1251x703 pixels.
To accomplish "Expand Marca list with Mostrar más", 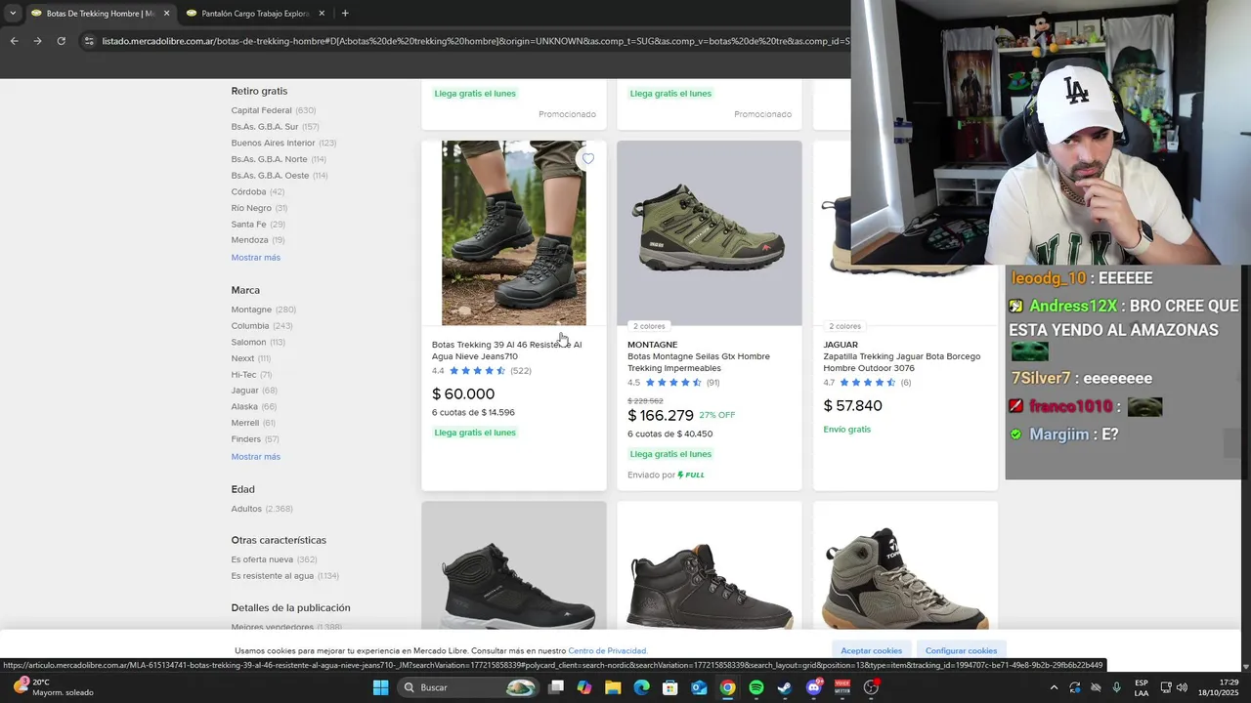I will pyautogui.click(x=256, y=457).
